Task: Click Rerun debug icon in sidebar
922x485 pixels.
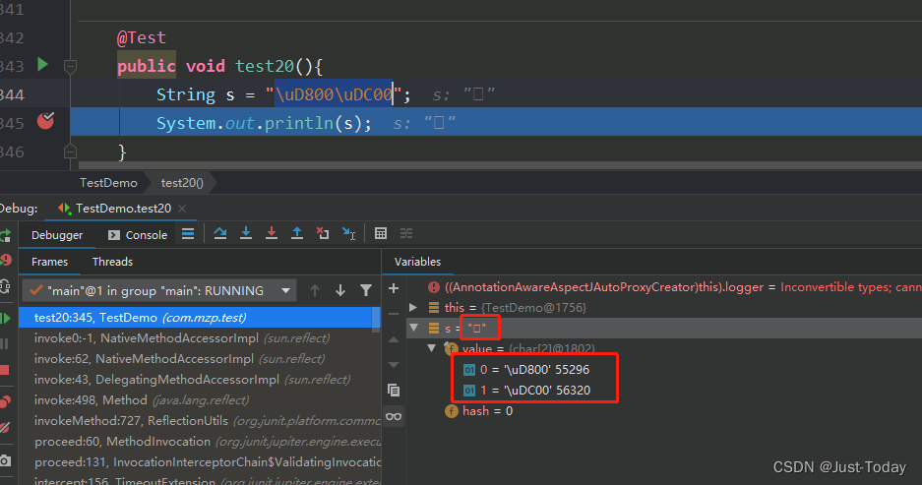Action: click(x=5, y=236)
